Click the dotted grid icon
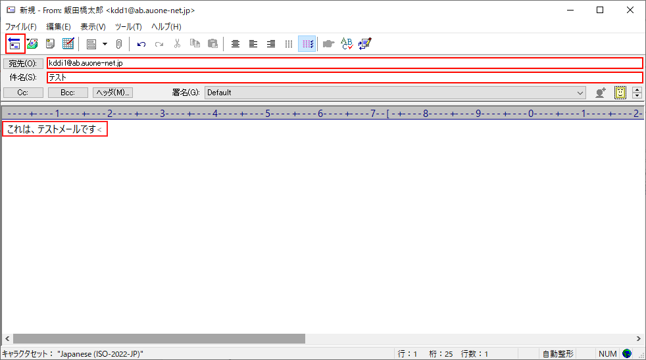 (289, 44)
